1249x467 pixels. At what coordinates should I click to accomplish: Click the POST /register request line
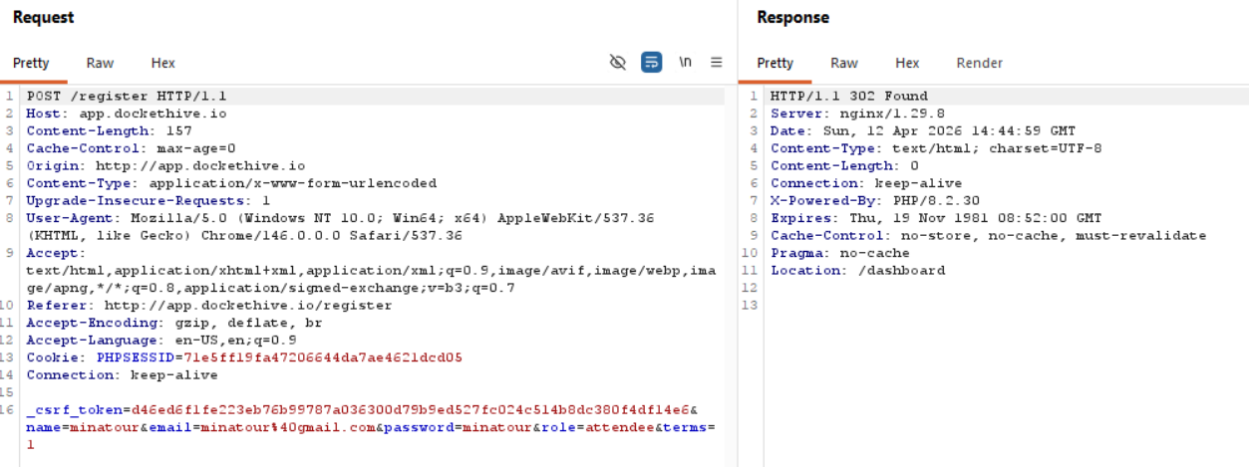coord(127,97)
